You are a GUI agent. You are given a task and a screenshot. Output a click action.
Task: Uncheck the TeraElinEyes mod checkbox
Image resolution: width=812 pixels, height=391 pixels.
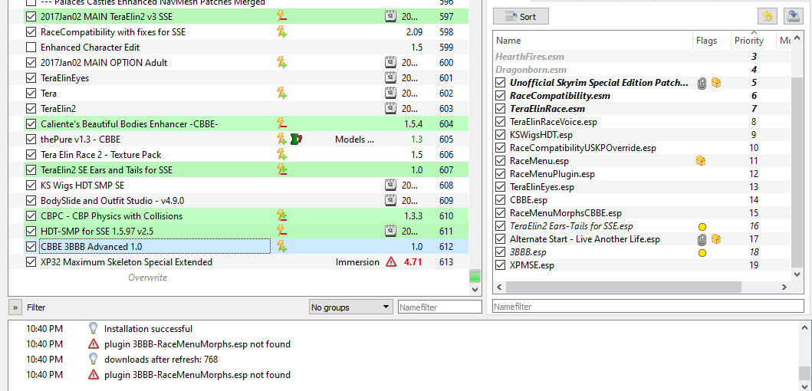[x=31, y=78]
